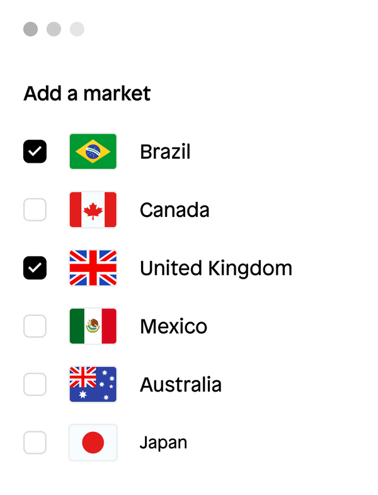Check the Australia market checkbox

35,384
